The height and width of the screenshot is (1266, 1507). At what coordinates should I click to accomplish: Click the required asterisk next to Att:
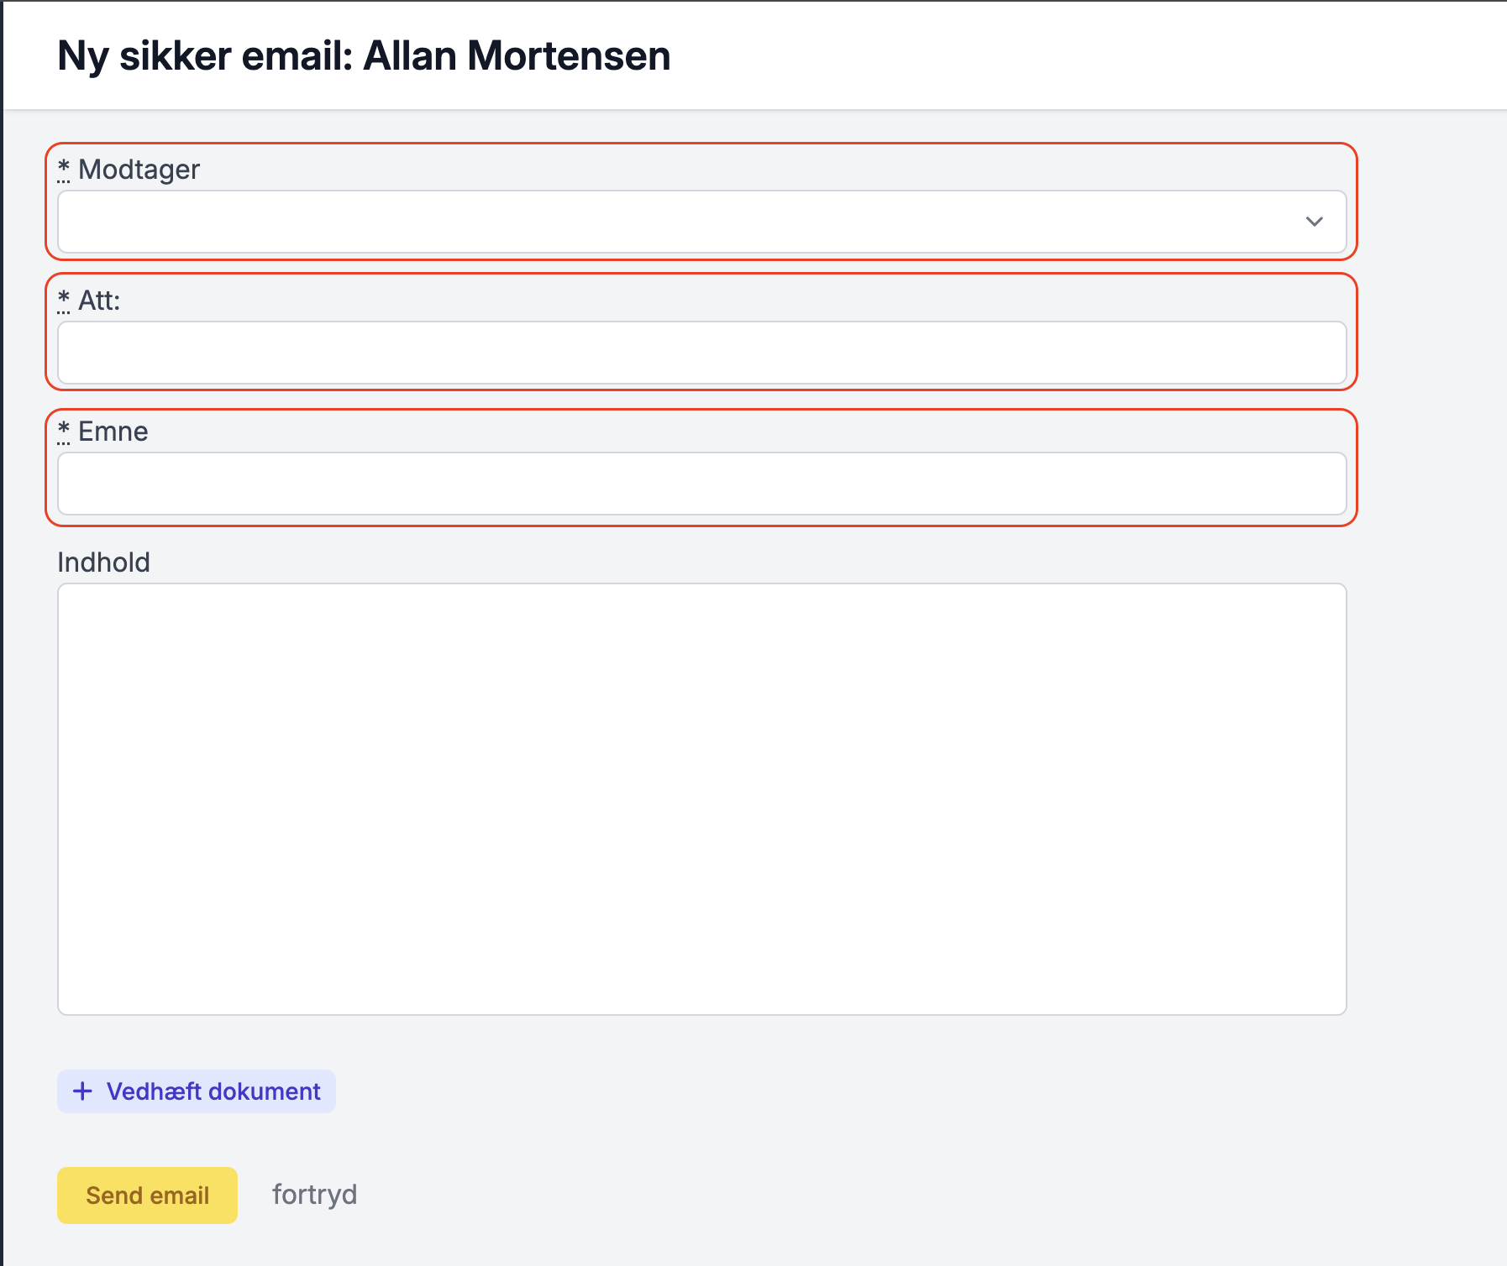point(64,299)
